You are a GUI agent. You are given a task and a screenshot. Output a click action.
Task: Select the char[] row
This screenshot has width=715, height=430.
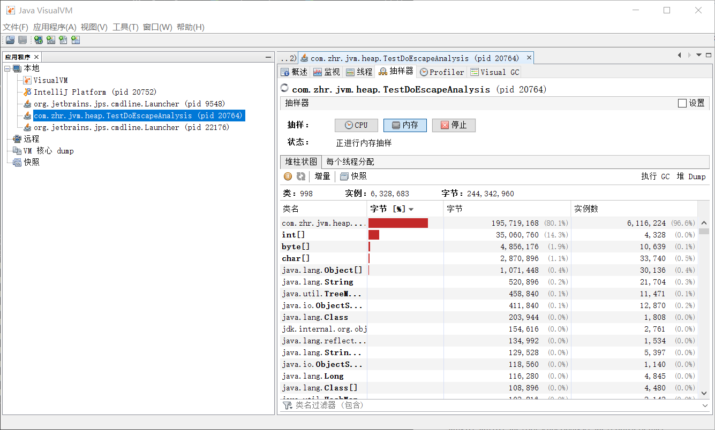click(x=488, y=258)
